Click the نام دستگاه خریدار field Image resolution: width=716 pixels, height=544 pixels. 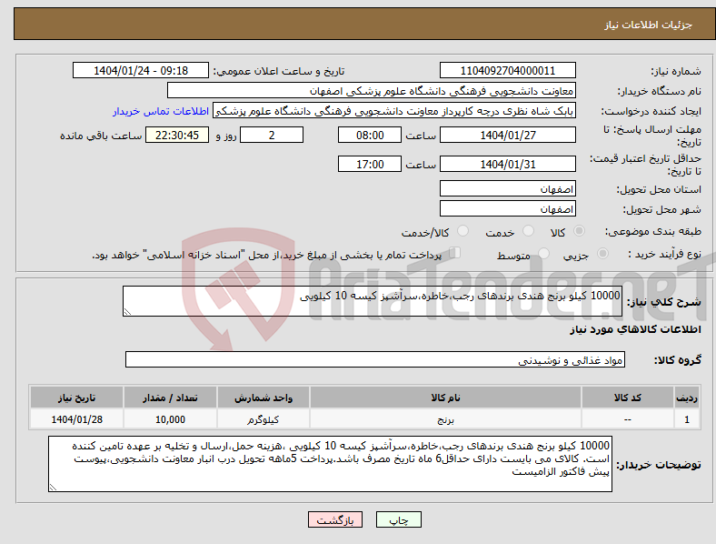pos(372,90)
